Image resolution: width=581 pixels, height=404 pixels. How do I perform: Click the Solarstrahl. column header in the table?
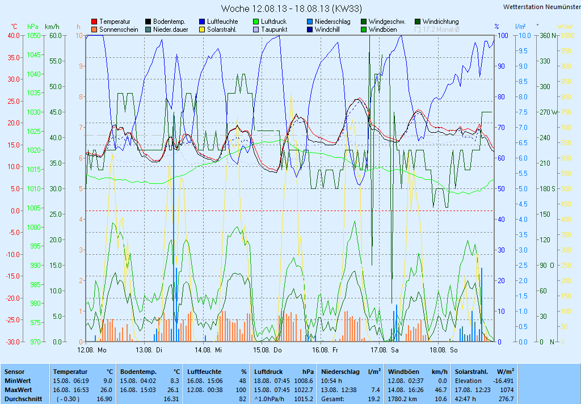(472, 372)
